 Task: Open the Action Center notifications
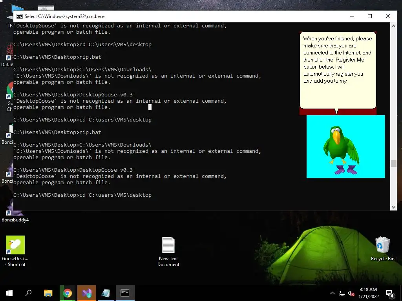390,293
